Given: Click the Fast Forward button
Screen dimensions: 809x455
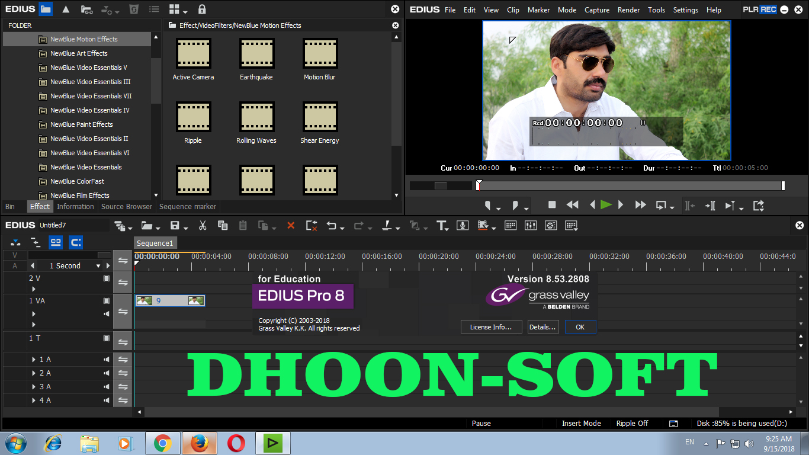Looking at the screenshot, I should tap(640, 205).
